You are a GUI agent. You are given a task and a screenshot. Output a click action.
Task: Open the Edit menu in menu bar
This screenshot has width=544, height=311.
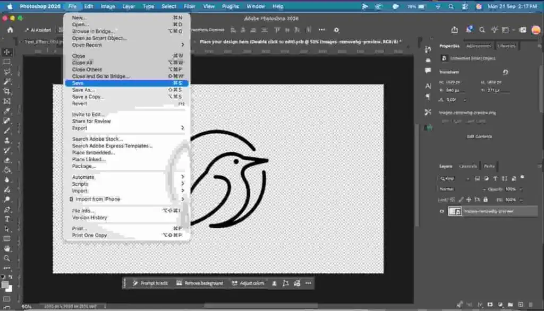pyautogui.click(x=89, y=6)
